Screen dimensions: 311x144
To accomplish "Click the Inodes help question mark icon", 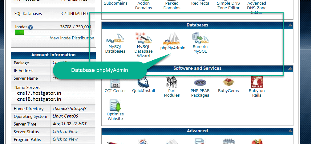I will 30,27.
